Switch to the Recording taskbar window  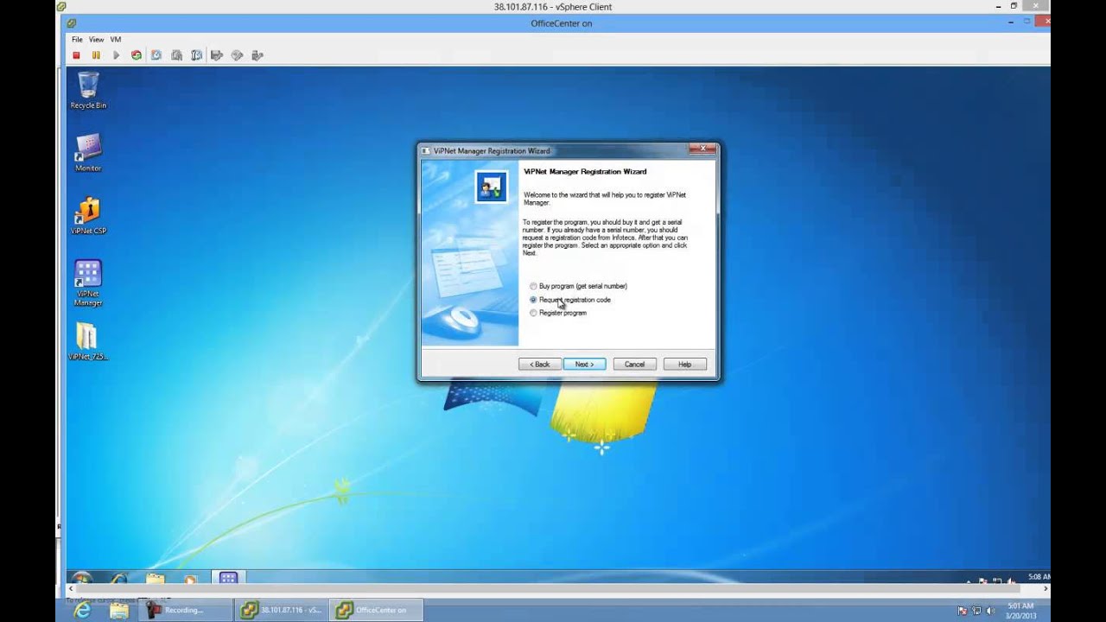186,610
